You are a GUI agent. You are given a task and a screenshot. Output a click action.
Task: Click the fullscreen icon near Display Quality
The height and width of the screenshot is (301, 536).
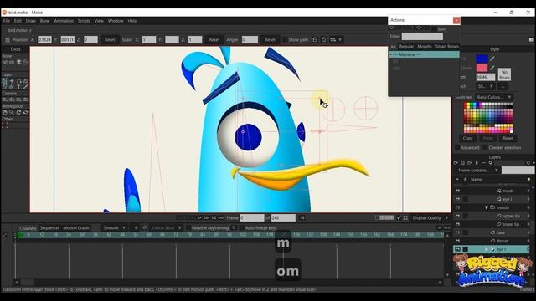point(405,217)
